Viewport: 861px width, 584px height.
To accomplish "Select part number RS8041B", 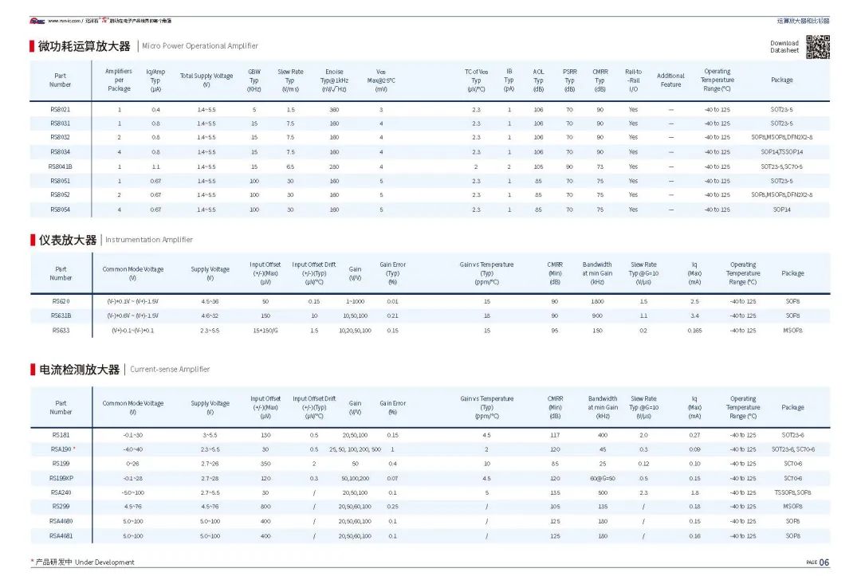I will pos(61,167).
